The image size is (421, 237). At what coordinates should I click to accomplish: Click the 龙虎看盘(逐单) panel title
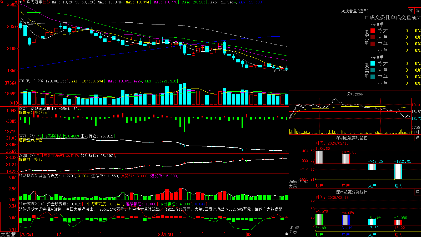tap(355, 11)
